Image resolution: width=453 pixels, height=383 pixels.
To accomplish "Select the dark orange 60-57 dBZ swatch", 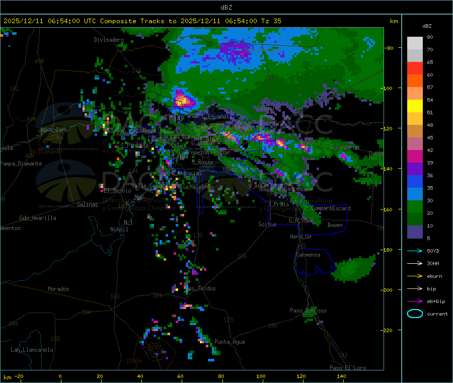I will [x=415, y=81].
